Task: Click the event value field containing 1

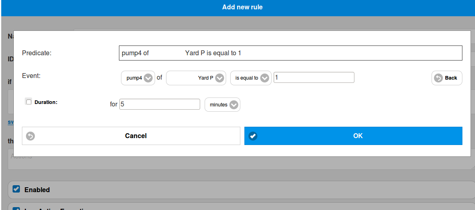Action: coord(314,77)
